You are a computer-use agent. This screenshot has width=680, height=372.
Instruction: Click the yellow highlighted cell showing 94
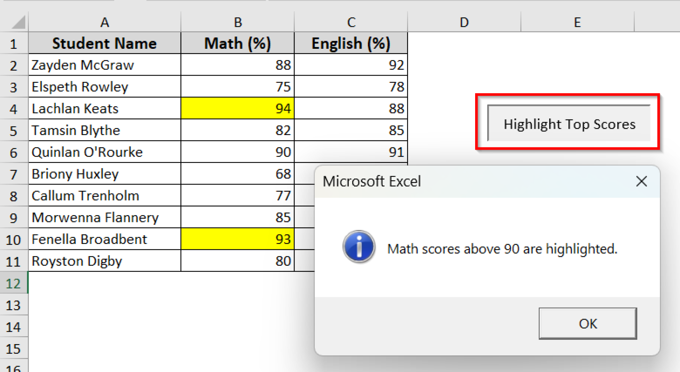(237, 108)
